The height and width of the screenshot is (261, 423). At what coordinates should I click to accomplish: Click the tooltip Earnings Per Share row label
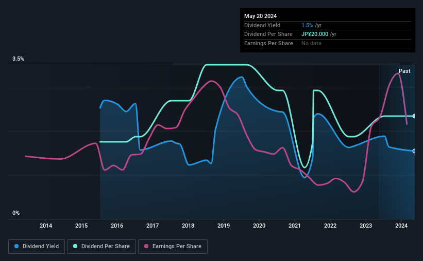(x=268, y=43)
